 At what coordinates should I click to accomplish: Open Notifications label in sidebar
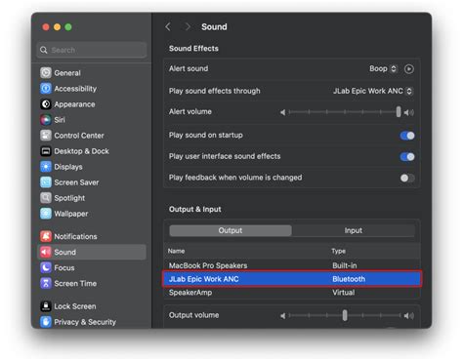[75, 236]
